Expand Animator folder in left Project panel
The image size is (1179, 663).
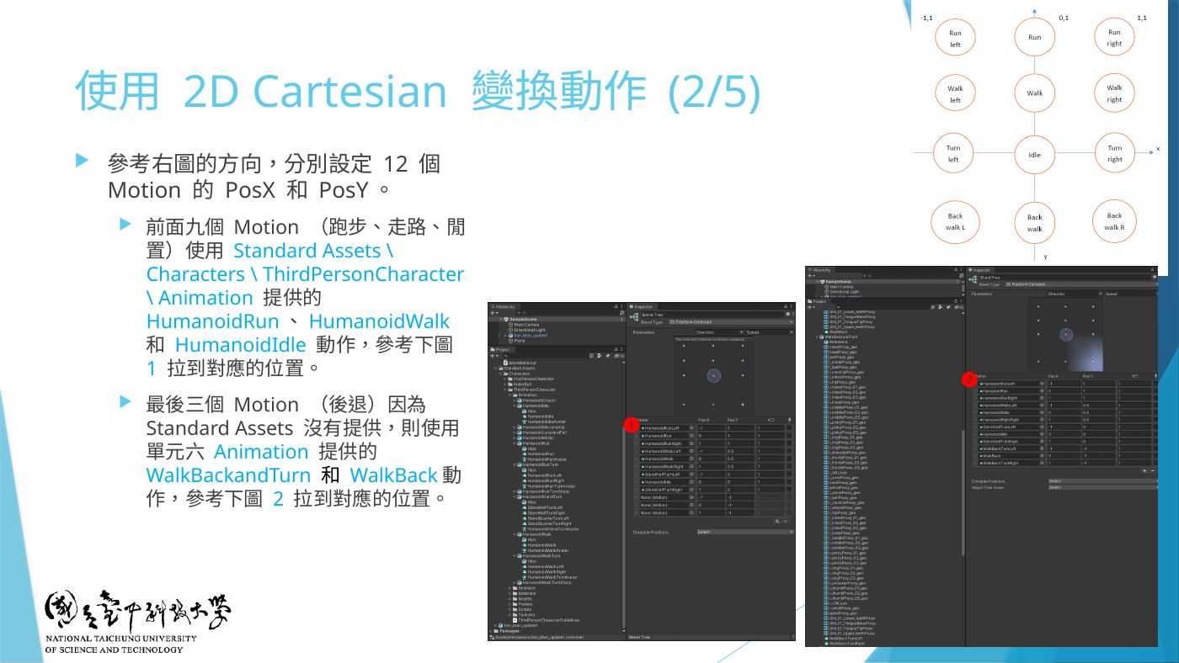[509, 588]
